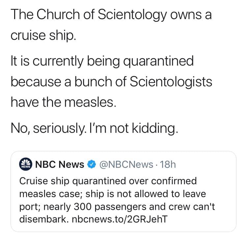Open the NBC News profile name

(x=59, y=164)
